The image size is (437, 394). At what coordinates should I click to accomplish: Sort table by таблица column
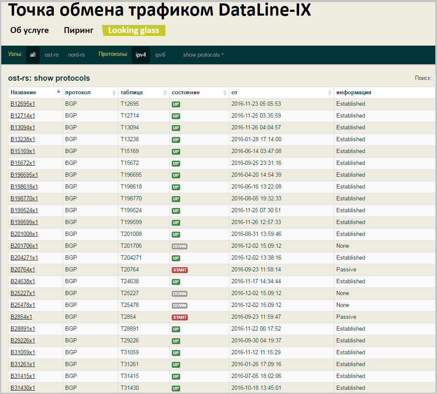point(143,93)
